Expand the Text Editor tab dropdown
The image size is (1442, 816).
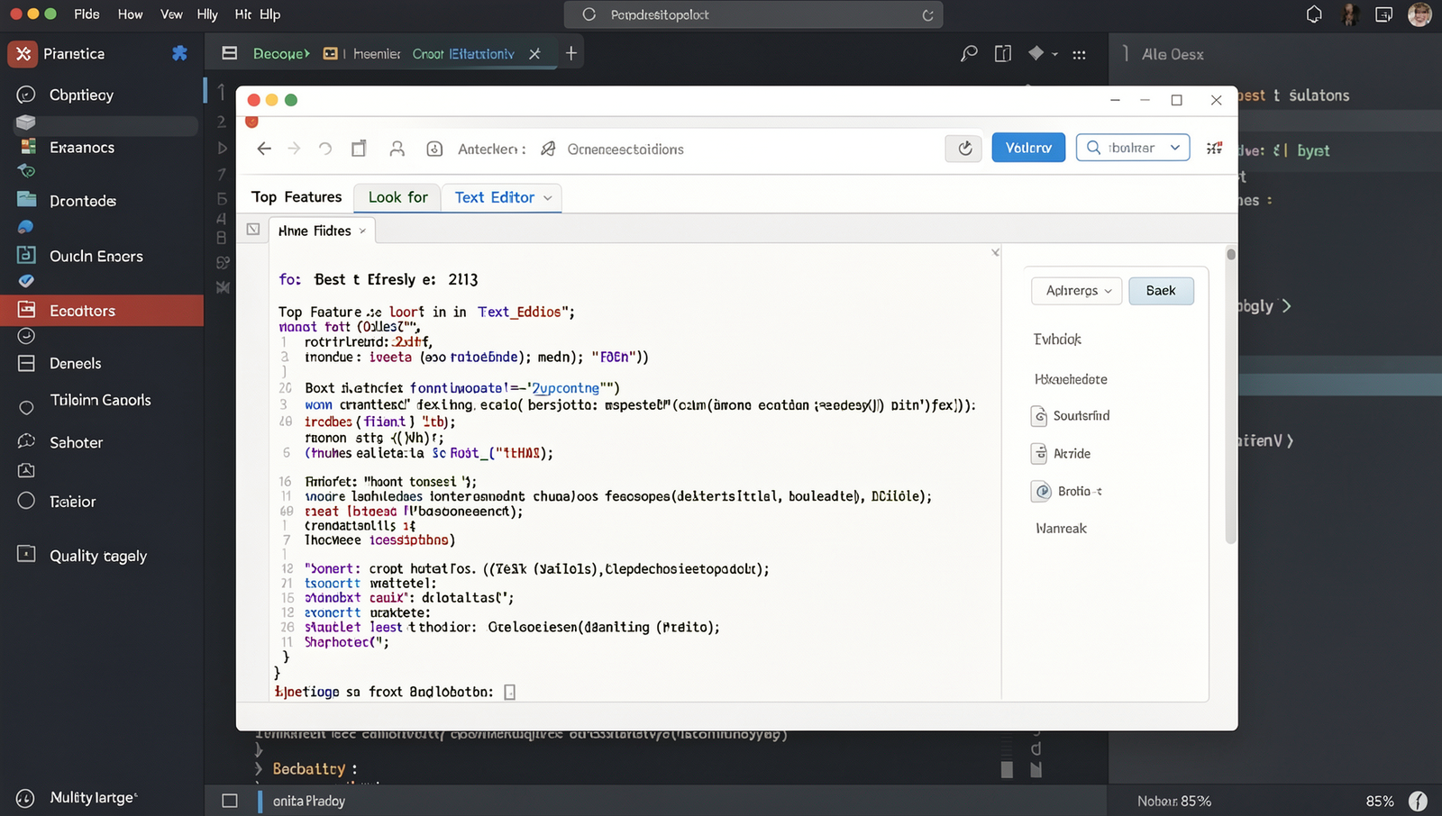[548, 198]
